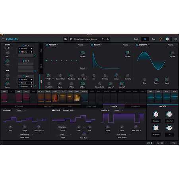Select the vertical AUX bus tab

(41, 82)
